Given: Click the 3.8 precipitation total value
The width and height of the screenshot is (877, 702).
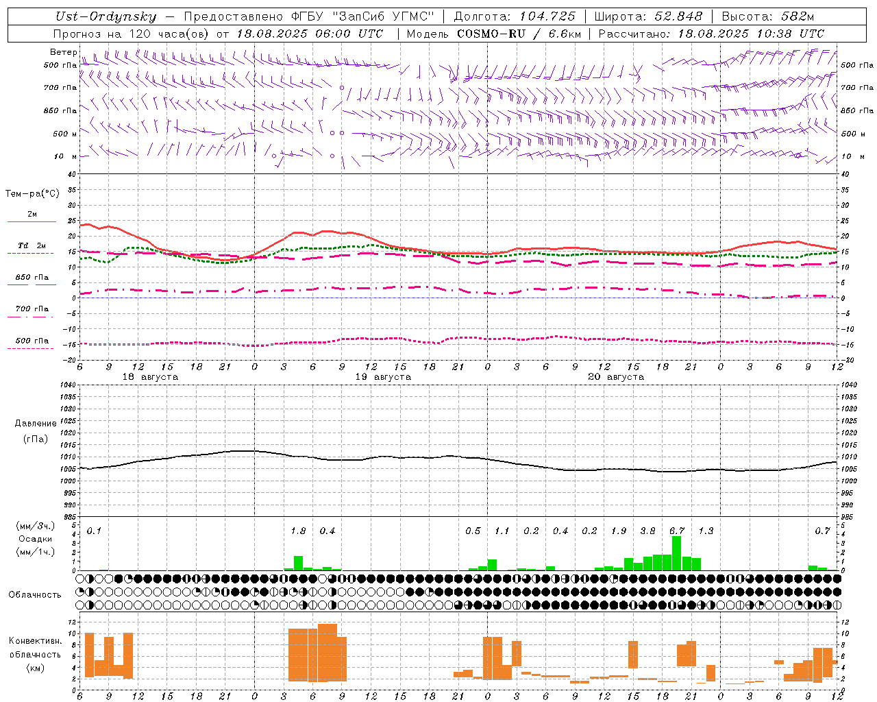Looking at the screenshot, I should (x=647, y=531).
